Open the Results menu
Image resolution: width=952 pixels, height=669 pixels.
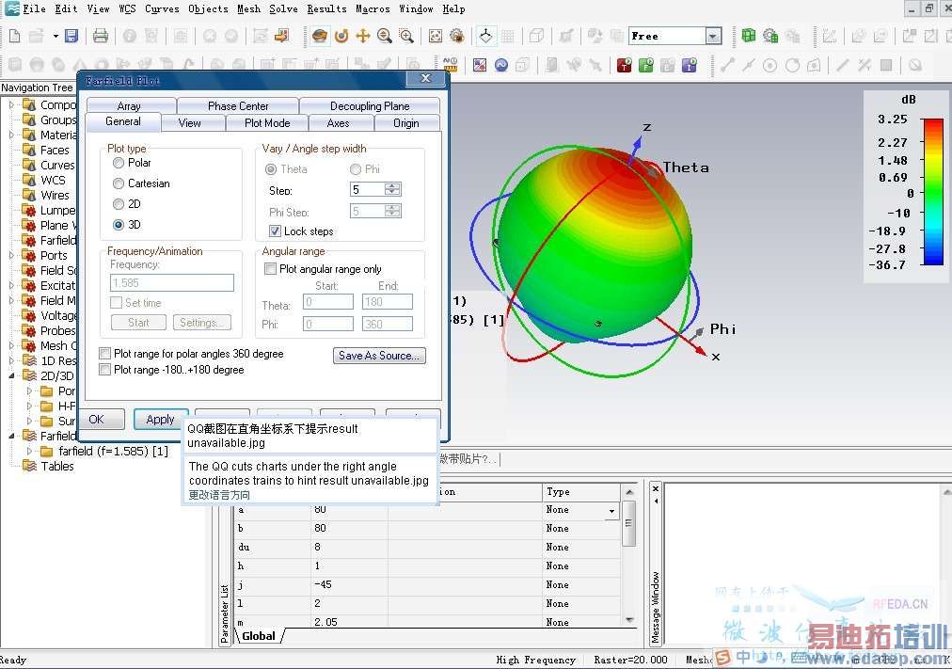pos(326,8)
